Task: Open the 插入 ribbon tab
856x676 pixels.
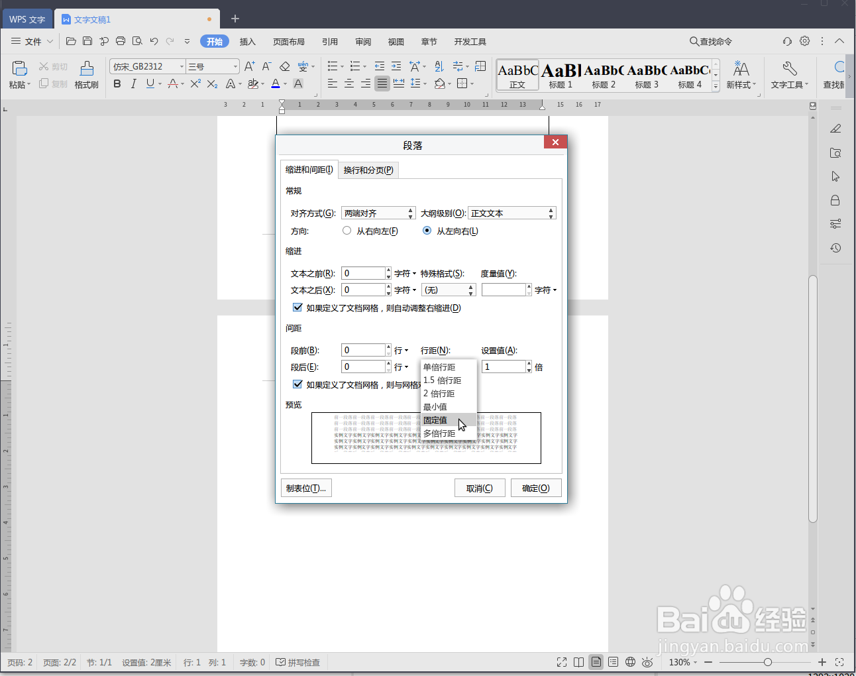Action: [x=247, y=41]
